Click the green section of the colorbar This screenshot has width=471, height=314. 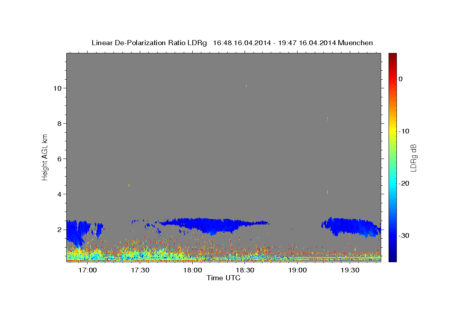pyautogui.click(x=392, y=157)
